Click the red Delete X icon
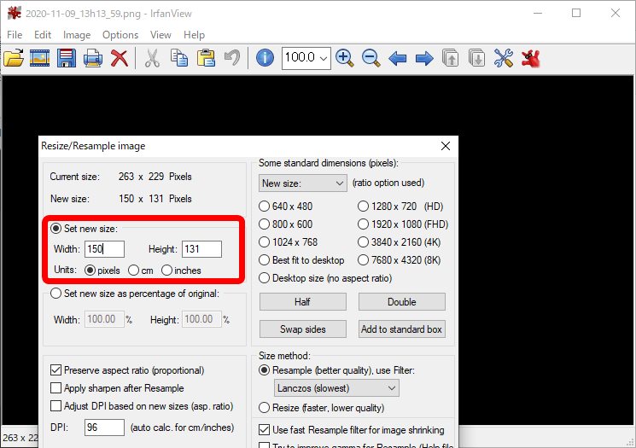This screenshot has height=448, width=636. [x=120, y=58]
